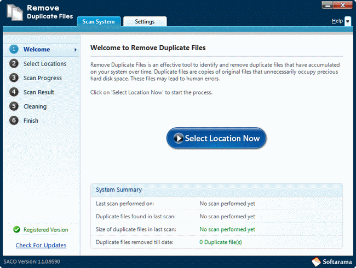
Task: Click the green 'No scan performed yet' value
Action: tap(227, 229)
